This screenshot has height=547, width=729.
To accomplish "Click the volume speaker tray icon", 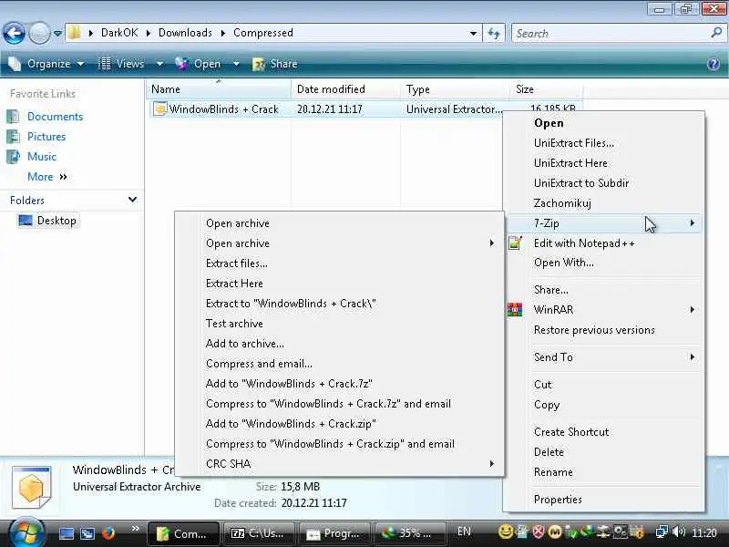I will pyautogui.click(x=679, y=532).
